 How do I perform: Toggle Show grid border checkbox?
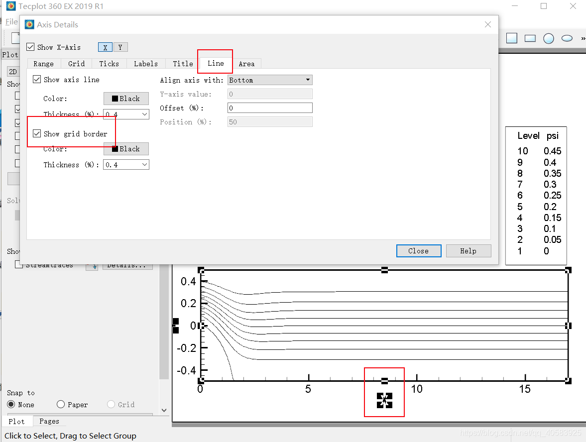tap(37, 133)
